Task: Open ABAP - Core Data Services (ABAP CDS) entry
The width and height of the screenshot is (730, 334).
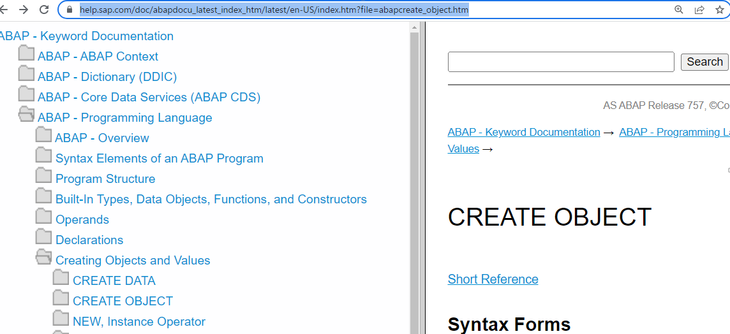Action: pos(149,98)
